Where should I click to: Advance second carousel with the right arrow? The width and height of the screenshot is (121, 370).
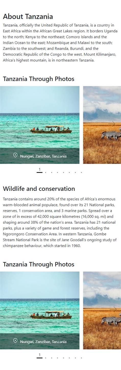[112, 309]
